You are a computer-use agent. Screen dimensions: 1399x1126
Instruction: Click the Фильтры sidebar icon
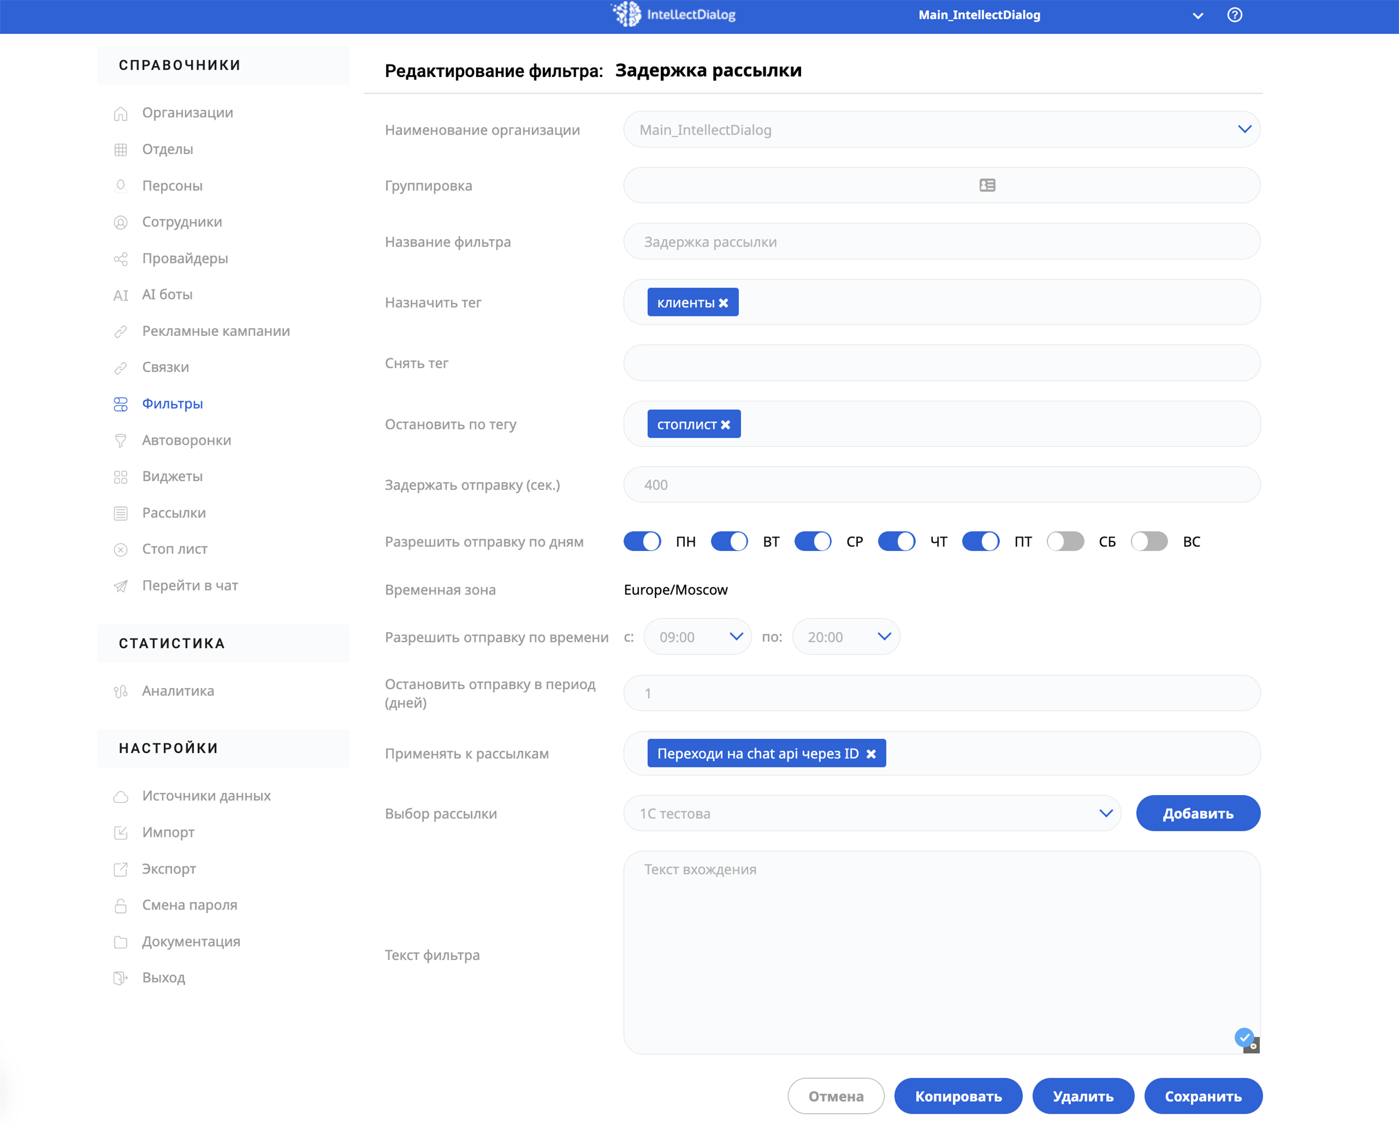click(x=121, y=404)
